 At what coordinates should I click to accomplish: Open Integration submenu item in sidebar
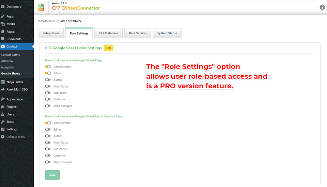tap(8, 67)
